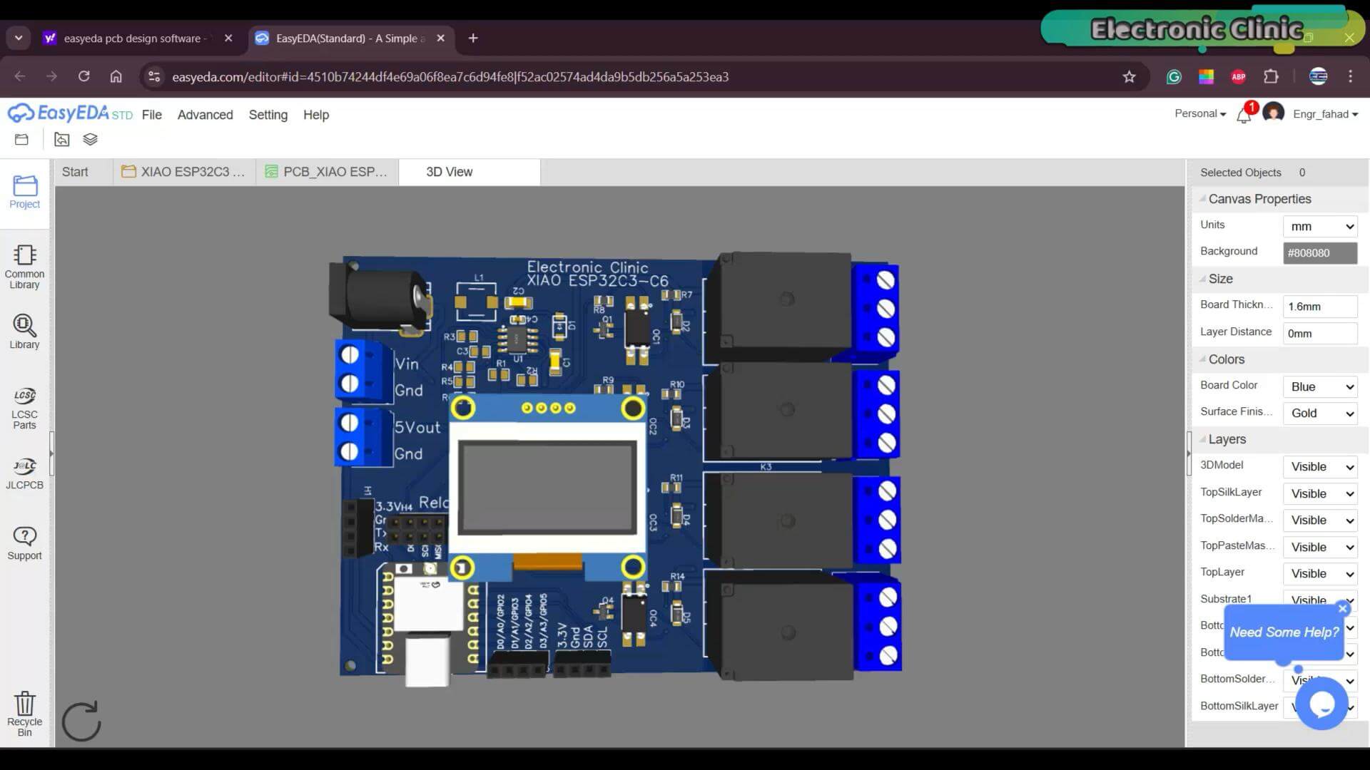This screenshot has width=1370, height=770.
Task: Change TopSilkLayer visibility dropdown
Action: 1320,493
